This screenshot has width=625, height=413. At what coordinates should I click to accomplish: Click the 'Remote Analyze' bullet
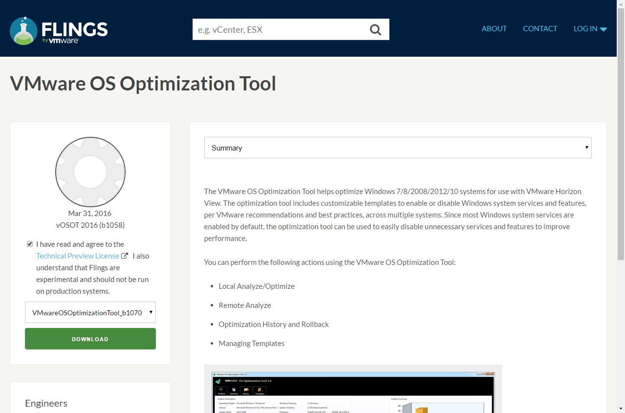click(x=245, y=305)
